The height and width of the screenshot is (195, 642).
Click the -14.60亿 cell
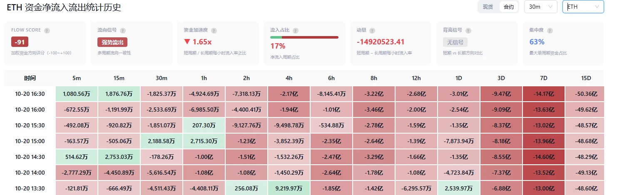(x=544, y=157)
